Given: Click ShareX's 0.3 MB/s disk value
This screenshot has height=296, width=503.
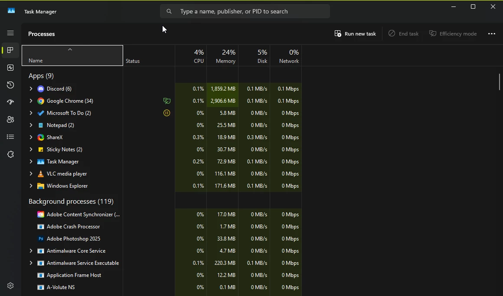Looking at the screenshot, I should (x=257, y=137).
